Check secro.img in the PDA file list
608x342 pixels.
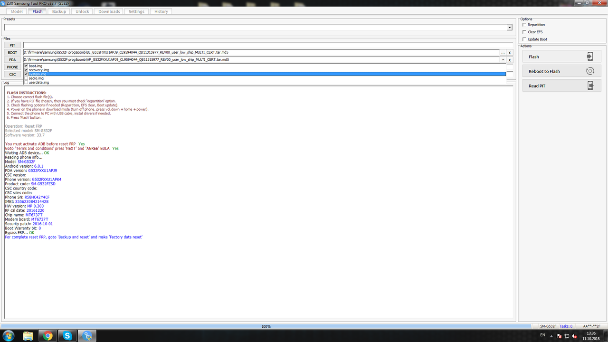pos(26,78)
